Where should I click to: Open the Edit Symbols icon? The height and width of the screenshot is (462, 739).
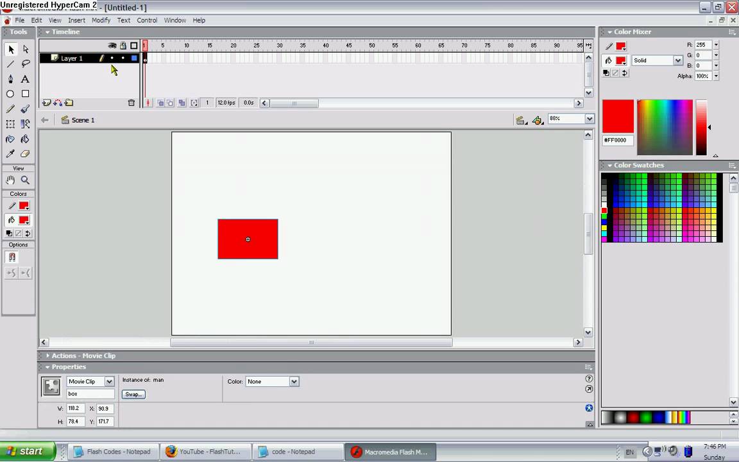pos(538,120)
